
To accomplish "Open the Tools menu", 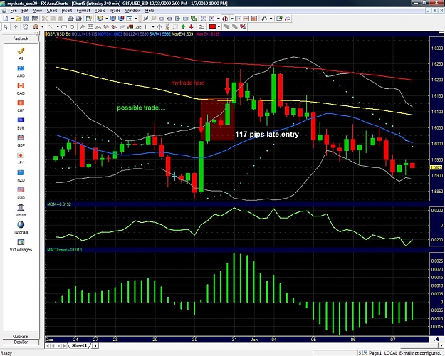I will (100, 11).
